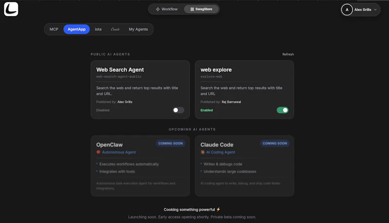This screenshot has width=389, height=223.
Task: Go to My Agents tab
Action: click(138, 29)
